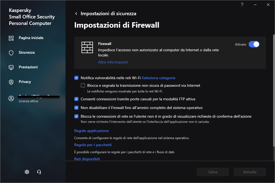Click the vertical scrollbar of settings
This screenshot has height=183, width=275.
click(274, 89)
